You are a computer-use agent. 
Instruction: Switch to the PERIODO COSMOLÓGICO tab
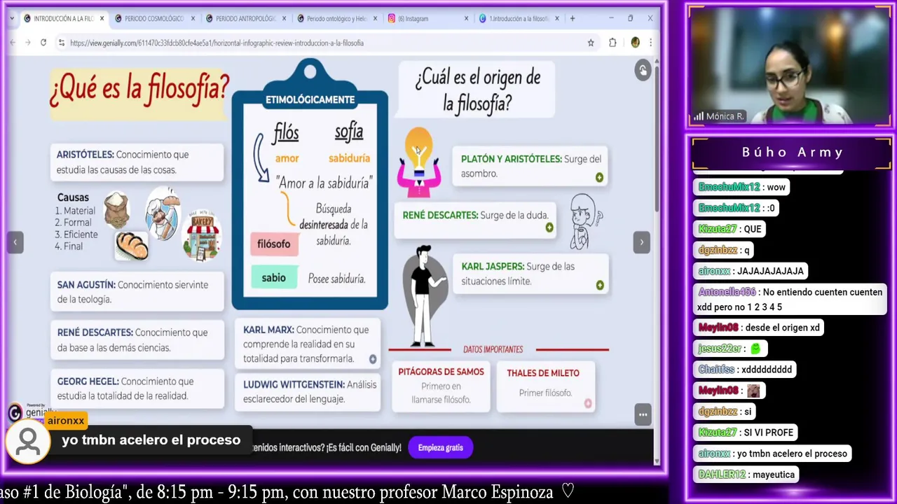coord(149,19)
